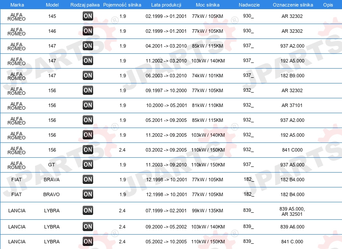Viewport: 342px width, 249px height.
Task: Click the Rodzaj paliwa column header
Action: pyautogui.click(x=85, y=5)
